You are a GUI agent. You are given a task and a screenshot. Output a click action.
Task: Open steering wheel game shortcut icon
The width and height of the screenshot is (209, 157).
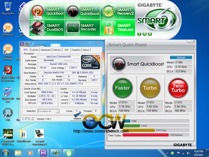[8, 114]
